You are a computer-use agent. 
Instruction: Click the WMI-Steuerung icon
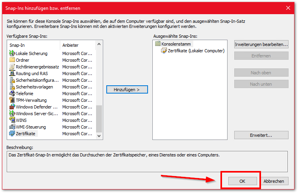click(12, 127)
